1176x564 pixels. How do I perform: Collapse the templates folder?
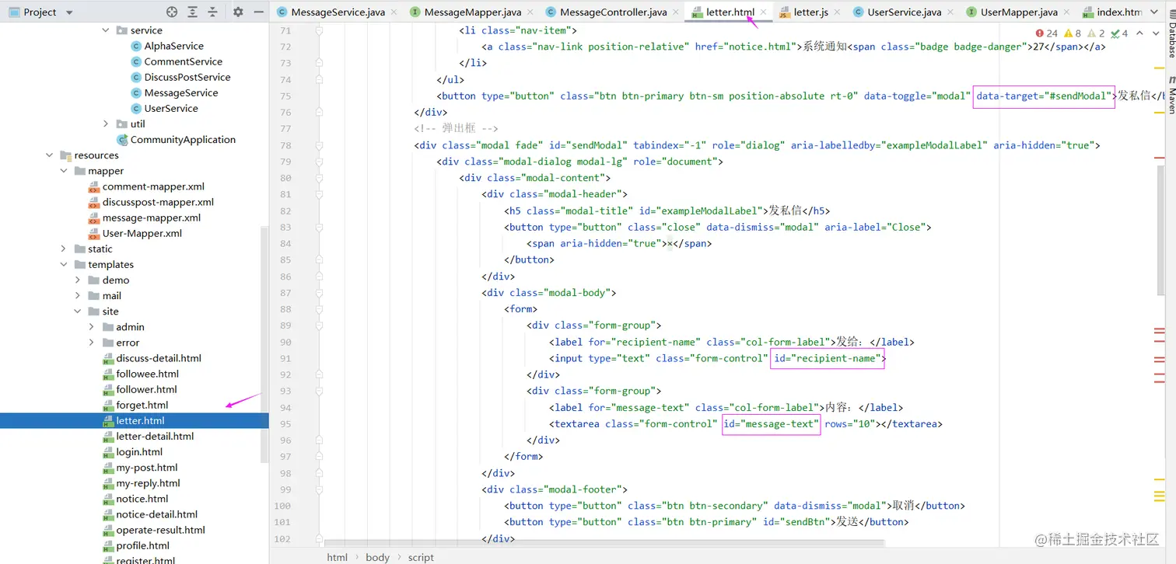coord(64,264)
